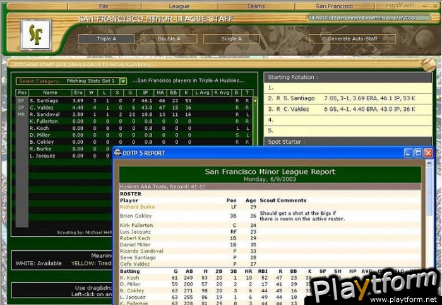Sort roster by the IP column header
Viewport: 442px width, 305px height.
coord(145,93)
